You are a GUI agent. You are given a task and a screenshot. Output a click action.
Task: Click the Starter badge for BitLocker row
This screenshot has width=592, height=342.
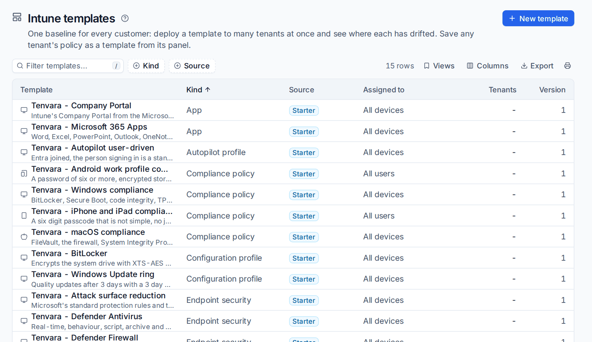pyautogui.click(x=304, y=258)
